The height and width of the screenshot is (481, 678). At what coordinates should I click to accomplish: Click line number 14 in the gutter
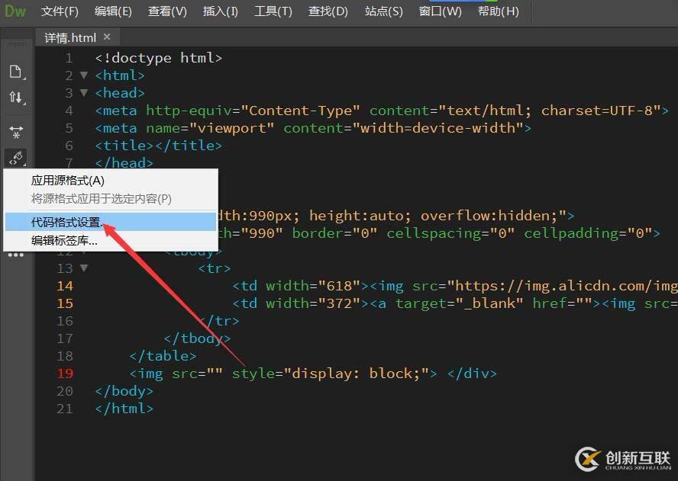click(x=65, y=286)
